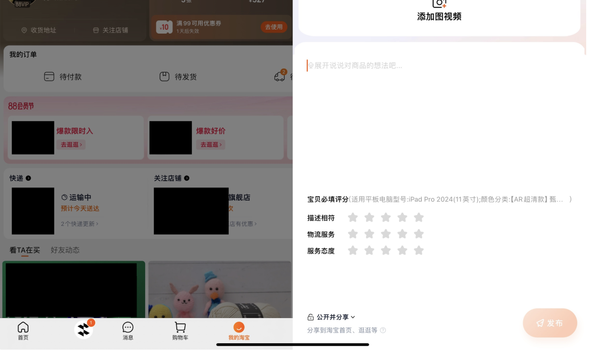Open the delivery truck orders icon with badge
This screenshot has width=589, height=350.
[280, 76]
